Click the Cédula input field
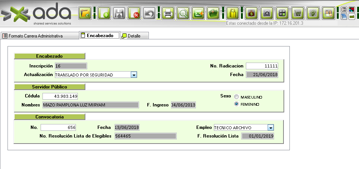This screenshot has height=169, width=359. [x=60, y=96]
